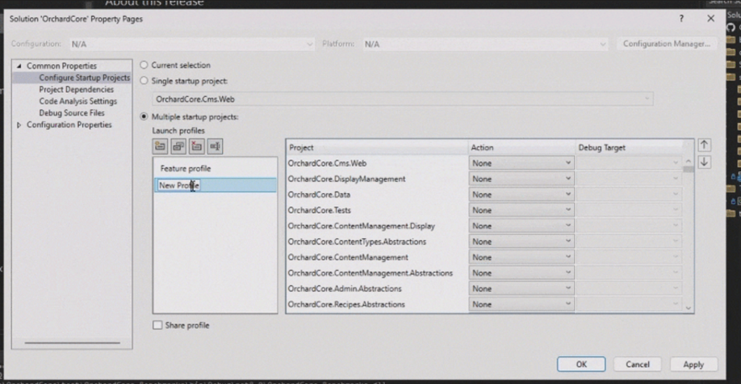
Task: Open the Configuration N/A dropdown
Action: click(x=191, y=44)
